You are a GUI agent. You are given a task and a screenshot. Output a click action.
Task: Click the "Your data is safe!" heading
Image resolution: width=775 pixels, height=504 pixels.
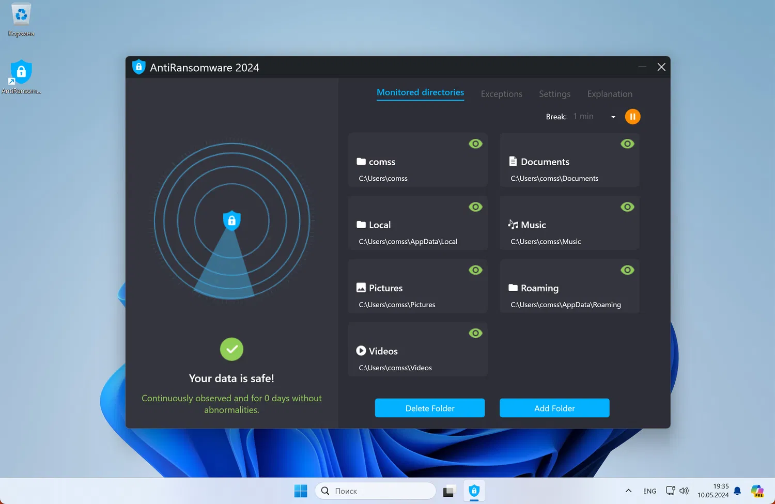tap(231, 379)
